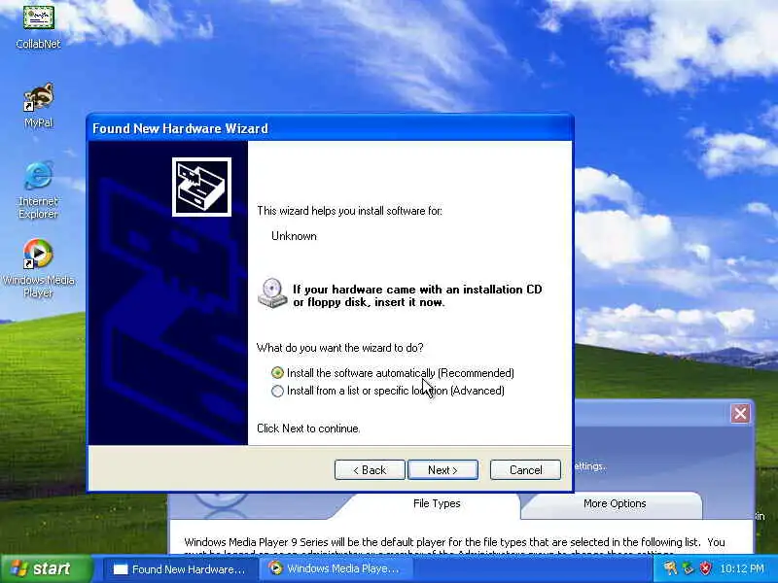Open More Options tab in Media Player window
778x583 pixels.
point(615,503)
